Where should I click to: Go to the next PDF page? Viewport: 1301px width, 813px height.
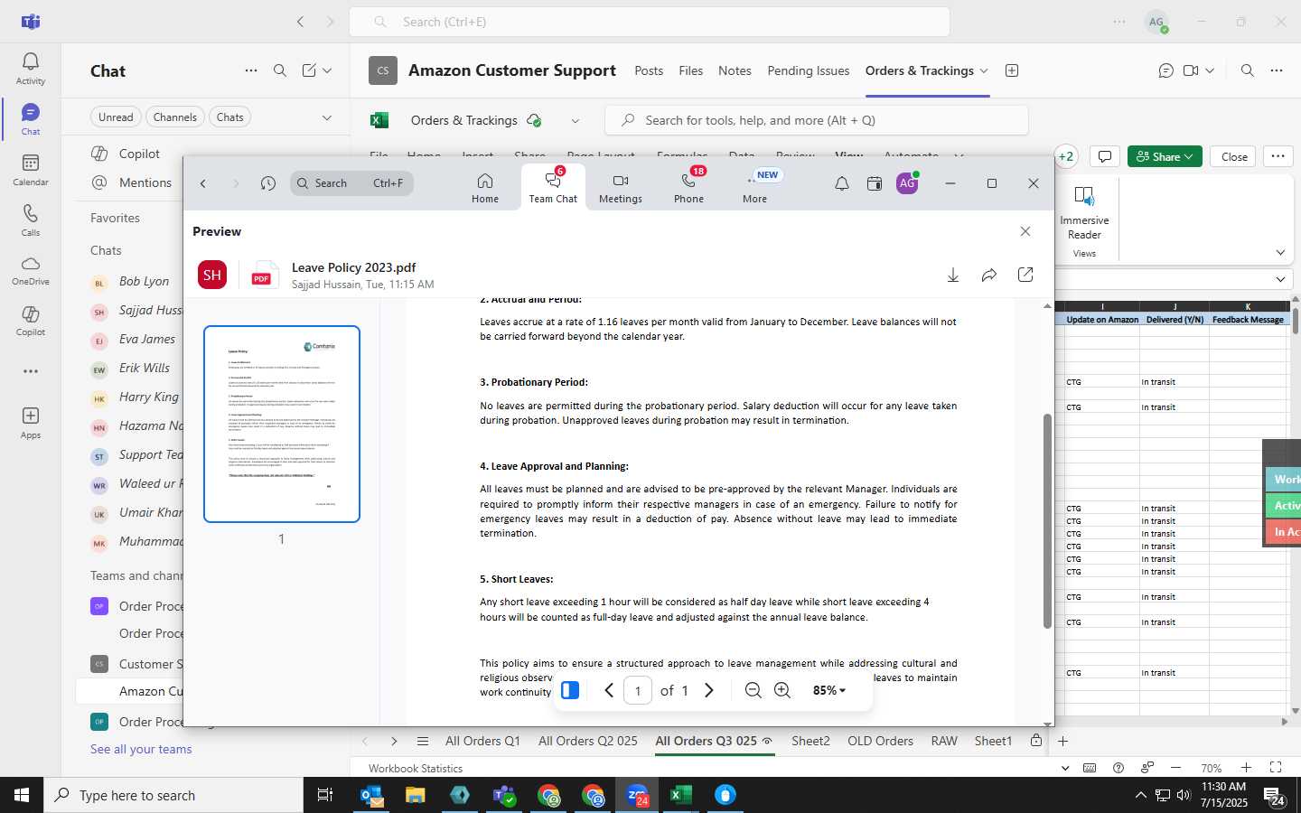709,690
